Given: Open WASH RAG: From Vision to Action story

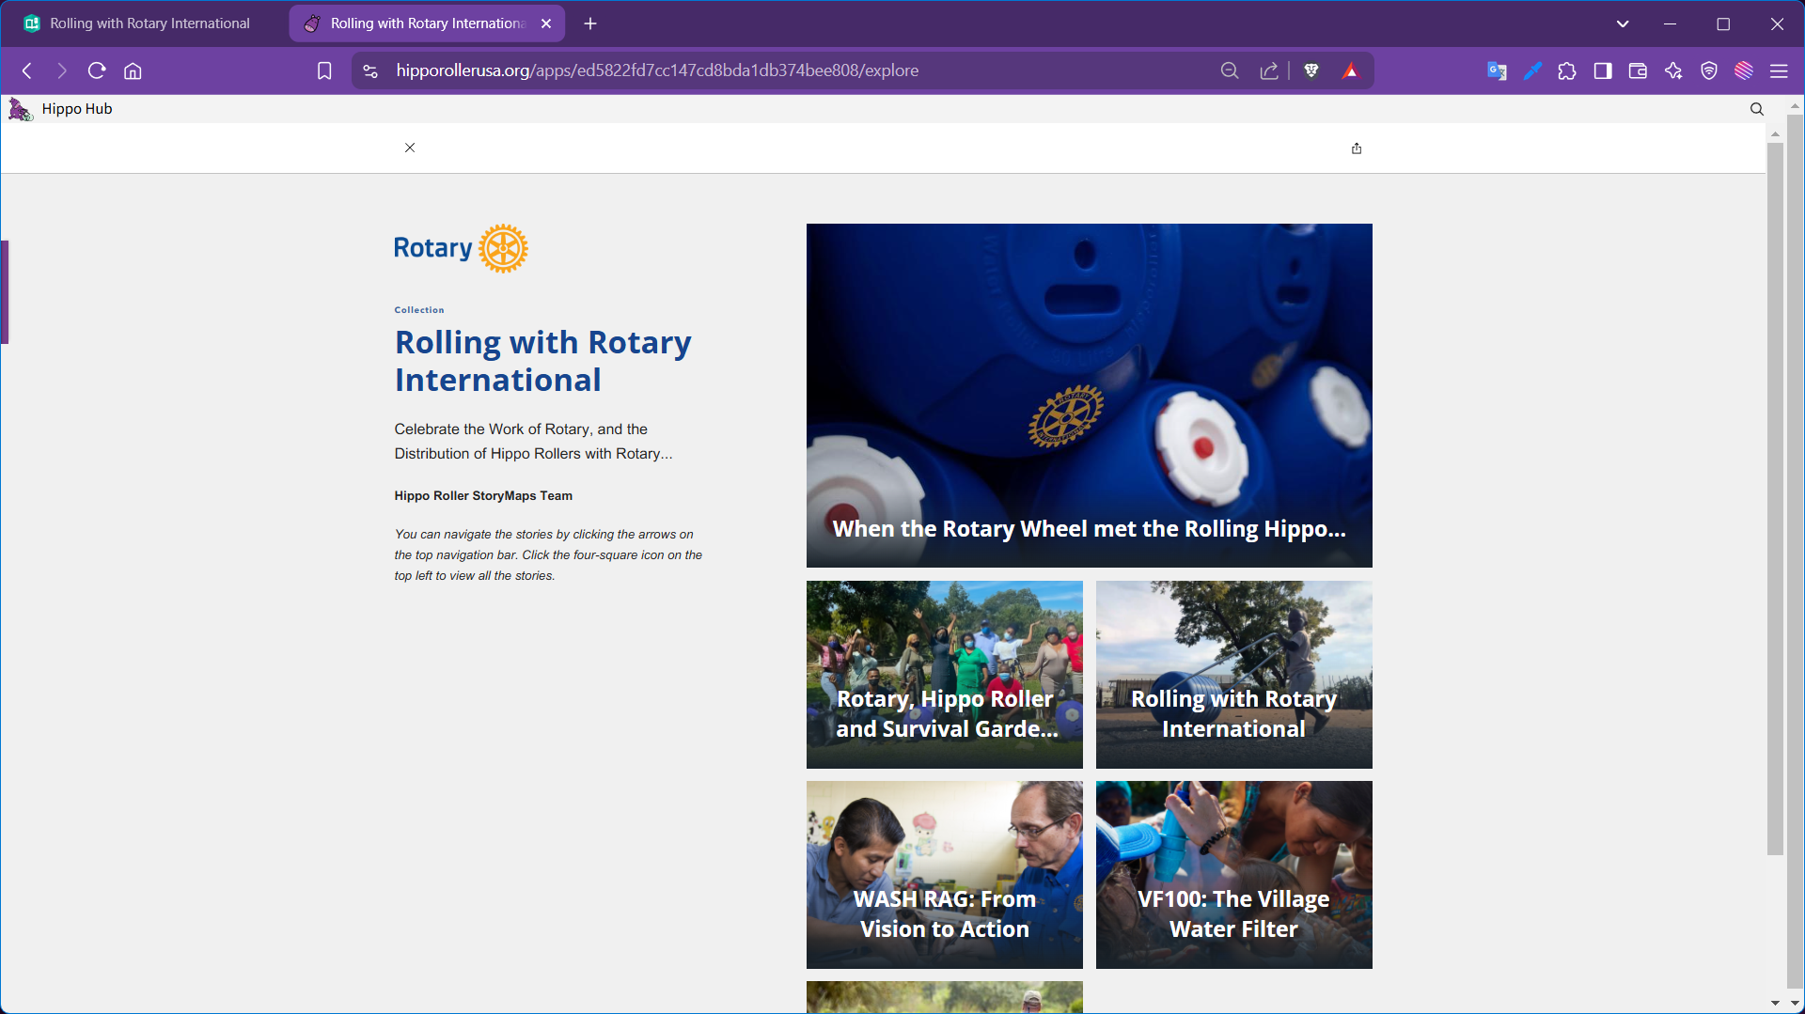Looking at the screenshot, I should [945, 875].
